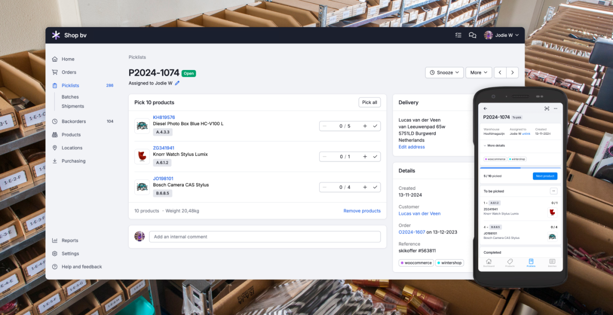Select the Batches icon in the phone bottom nav

[x=552, y=261]
